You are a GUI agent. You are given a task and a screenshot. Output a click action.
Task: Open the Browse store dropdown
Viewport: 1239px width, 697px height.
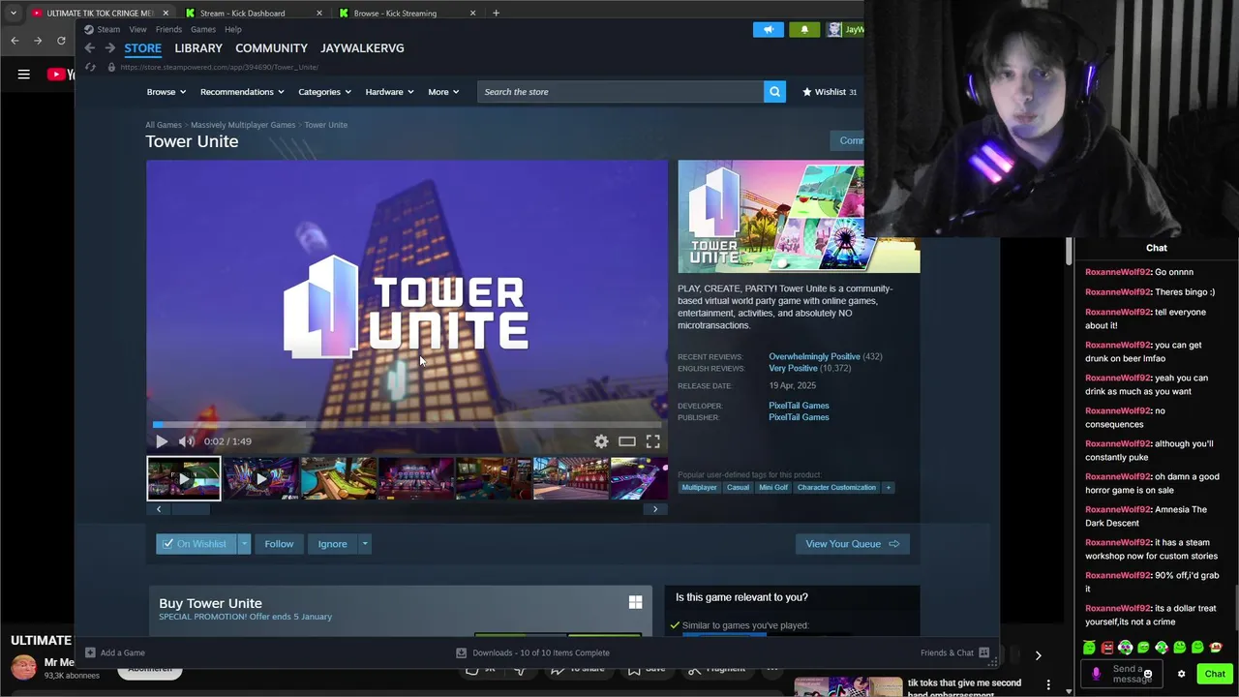[x=166, y=92]
